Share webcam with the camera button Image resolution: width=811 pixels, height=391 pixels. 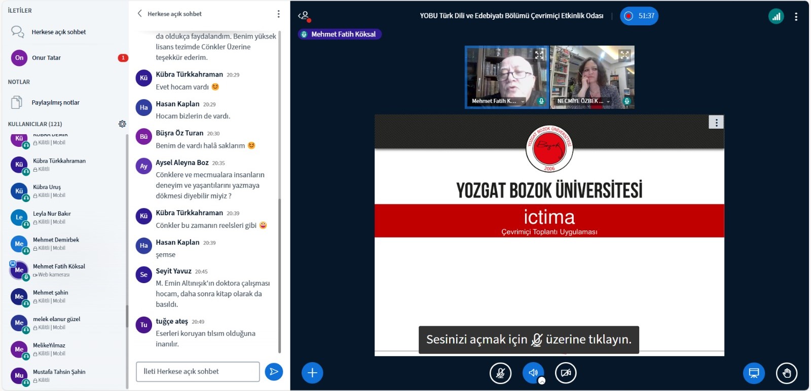coord(566,373)
